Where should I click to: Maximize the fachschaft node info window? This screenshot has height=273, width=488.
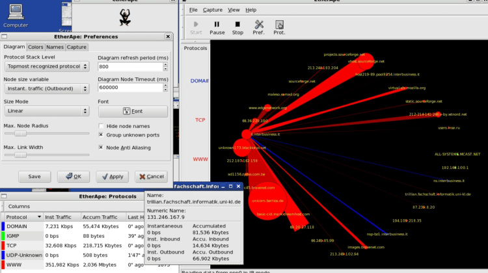[230, 187]
